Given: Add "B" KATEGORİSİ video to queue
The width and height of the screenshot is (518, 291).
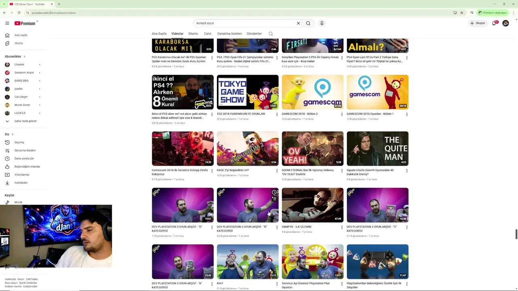Looking at the screenshot, I should (274, 198).
